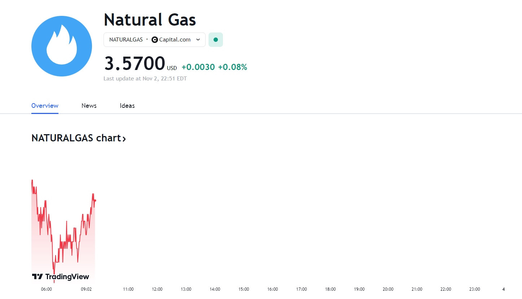Image resolution: width=522 pixels, height=299 pixels.
Task: Click the 23:00 mark on time axis
Action: (x=474, y=289)
